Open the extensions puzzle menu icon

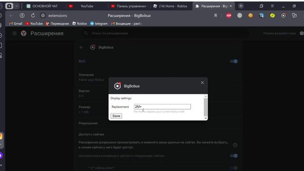coord(294,16)
